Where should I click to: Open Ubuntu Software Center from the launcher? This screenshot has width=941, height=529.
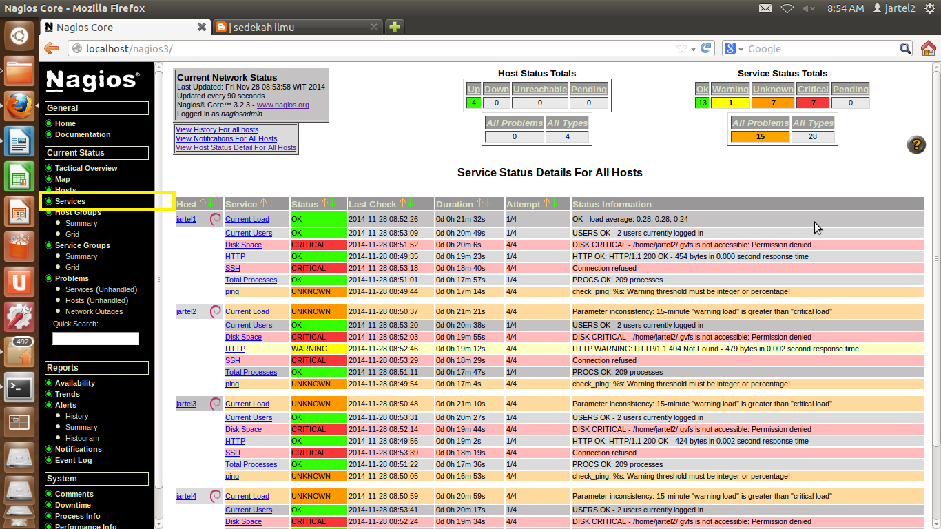(x=19, y=247)
